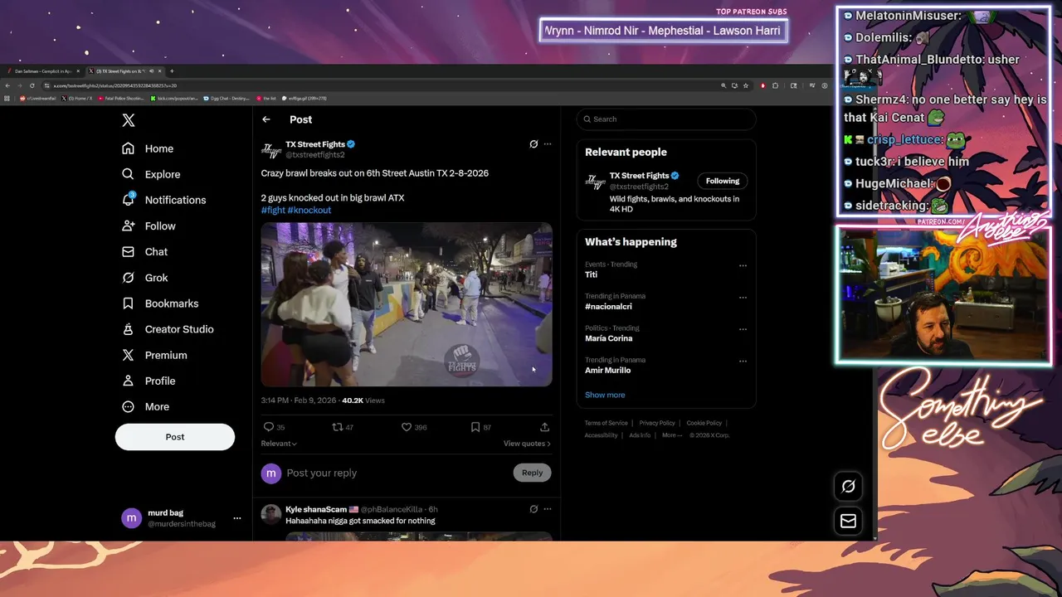Open three-dot menu on TX Street Fights post
The height and width of the screenshot is (597, 1062).
point(548,143)
